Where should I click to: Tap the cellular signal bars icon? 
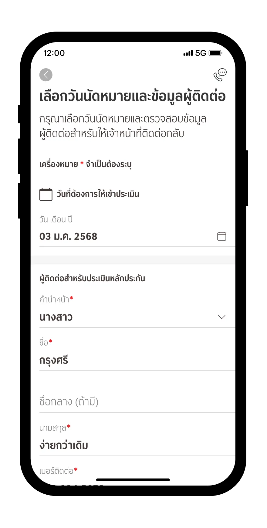[x=188, y=53]
